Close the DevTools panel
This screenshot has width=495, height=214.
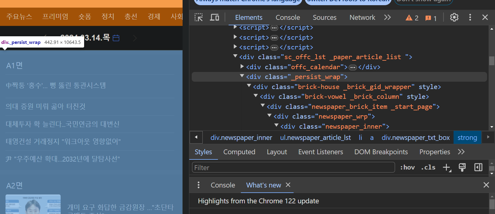click(x=485, y=17)
